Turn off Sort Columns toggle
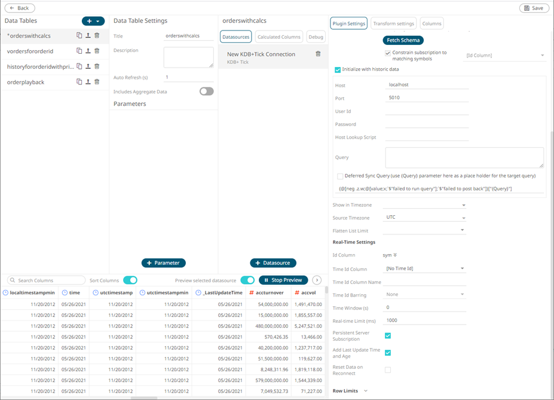 130,280
